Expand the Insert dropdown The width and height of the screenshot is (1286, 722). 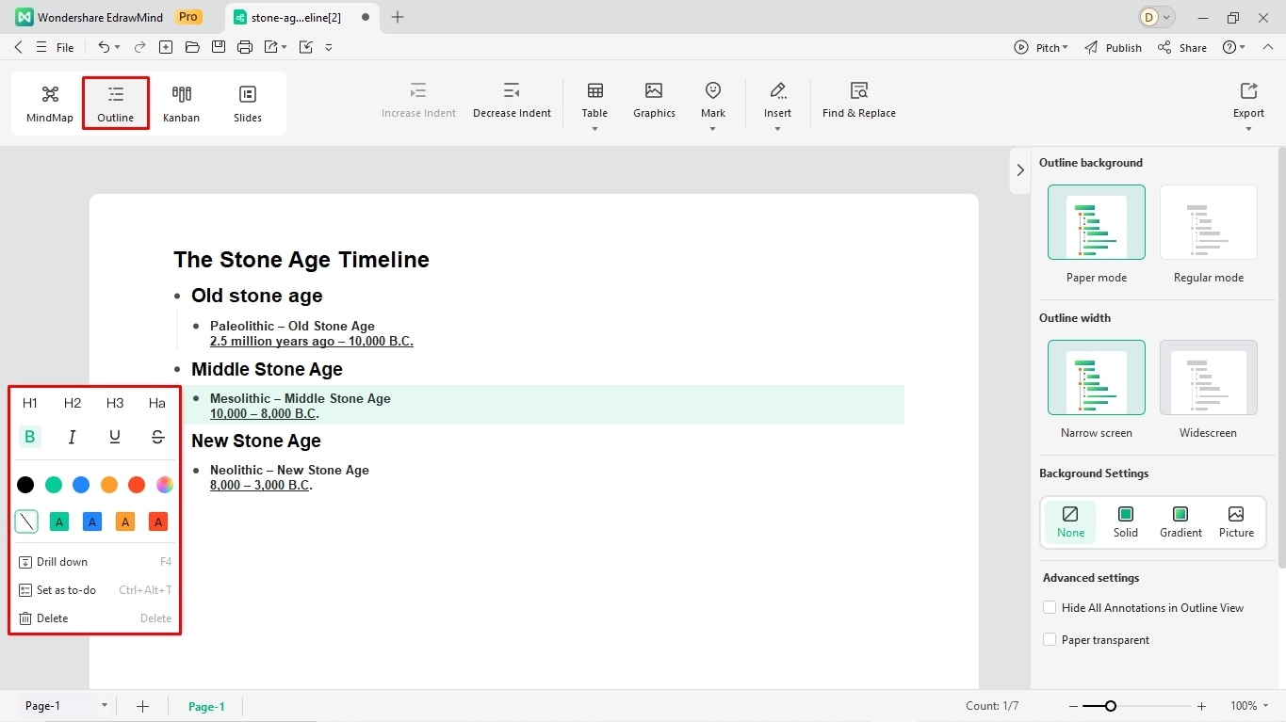click(777, 128)
